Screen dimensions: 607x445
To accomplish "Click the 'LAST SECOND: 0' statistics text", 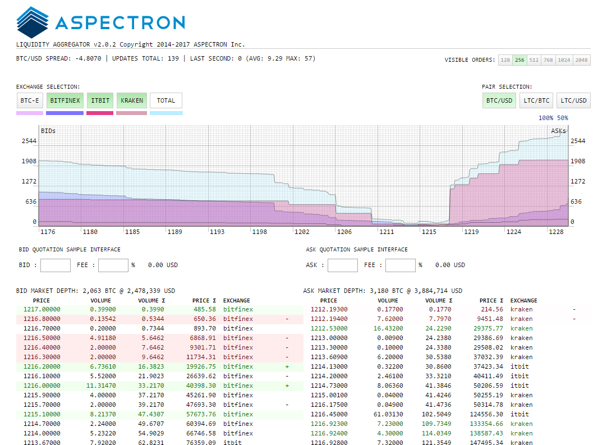I will pyautogui.click(x=253, y=58).
